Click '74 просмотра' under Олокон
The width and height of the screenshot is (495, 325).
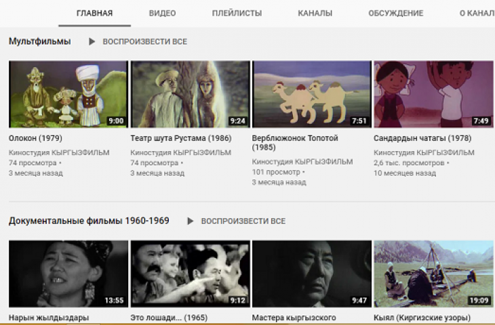[33, 163]
